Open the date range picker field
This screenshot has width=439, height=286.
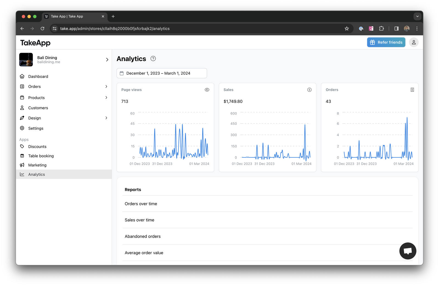[x=162, y=73]
